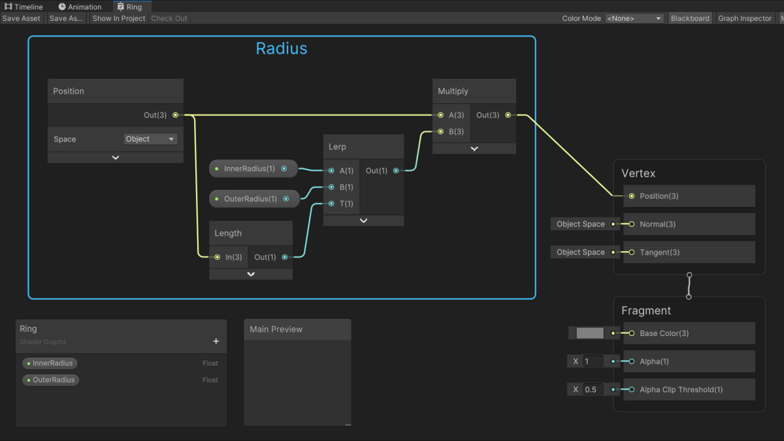Switch to the Timeline tab
The width and height of the screenshot is (784, 441).
coord(24,7)
